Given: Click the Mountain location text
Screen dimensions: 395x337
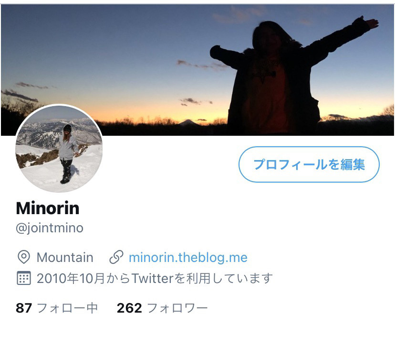Looking at the screenshot, I should click(65, 258).
